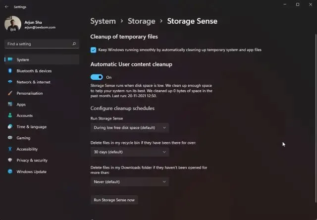Click the Find a setting field
This screenshot has width=317, height=220.
[42, 44]
